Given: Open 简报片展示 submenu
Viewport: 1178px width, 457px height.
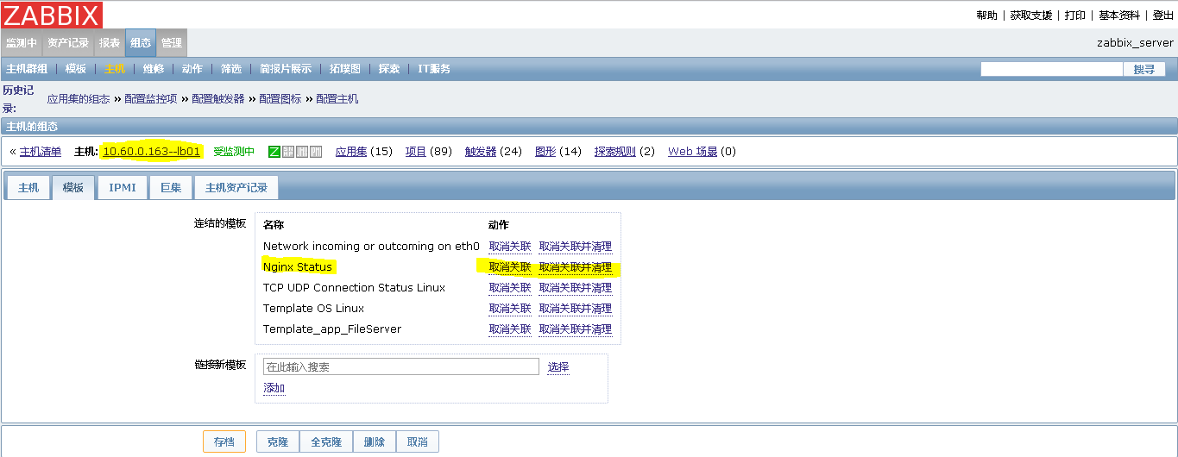Looking at the screenshot, I should click(286, 69).
